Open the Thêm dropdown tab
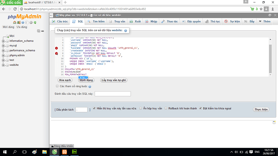This screenshot has width=278, height=156. (265, 21)
